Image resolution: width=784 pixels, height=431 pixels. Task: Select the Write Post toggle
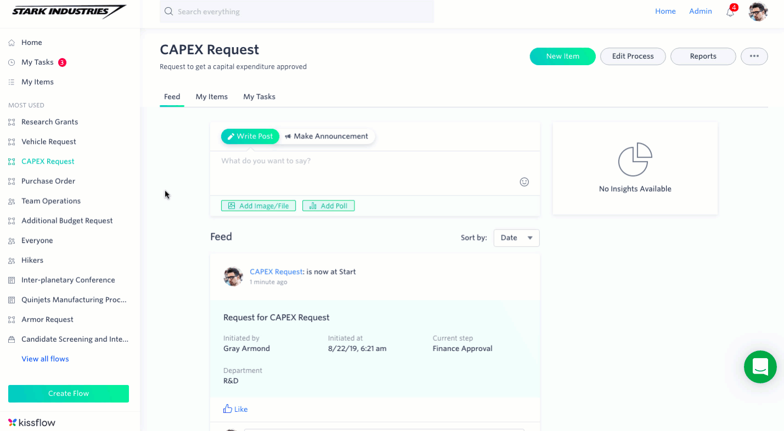[x=250, y=136]
